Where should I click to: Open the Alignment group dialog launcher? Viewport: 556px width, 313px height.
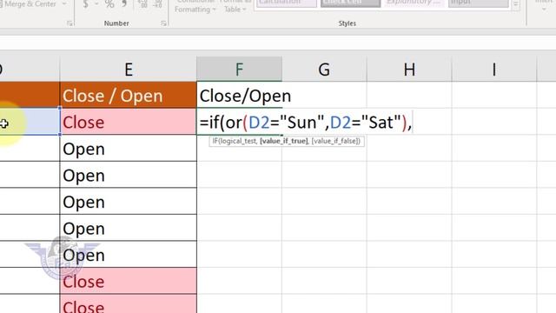click(69, 23)
